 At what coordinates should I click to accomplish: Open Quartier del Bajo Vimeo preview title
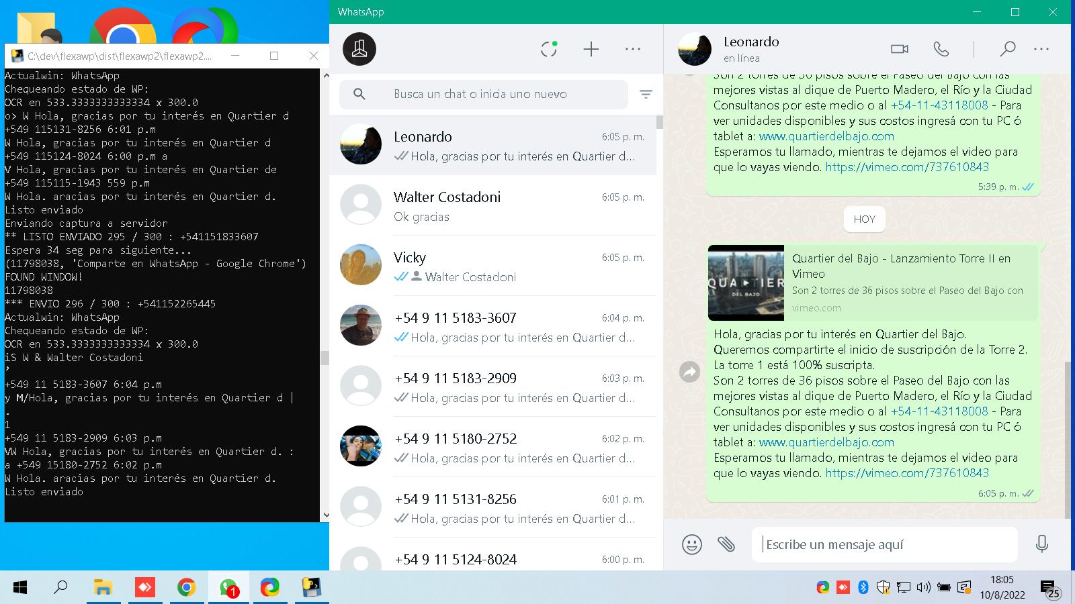901,266
